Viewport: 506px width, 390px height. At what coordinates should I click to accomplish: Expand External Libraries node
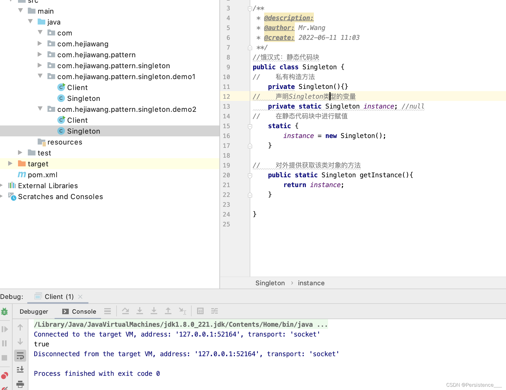coord(2,185)
